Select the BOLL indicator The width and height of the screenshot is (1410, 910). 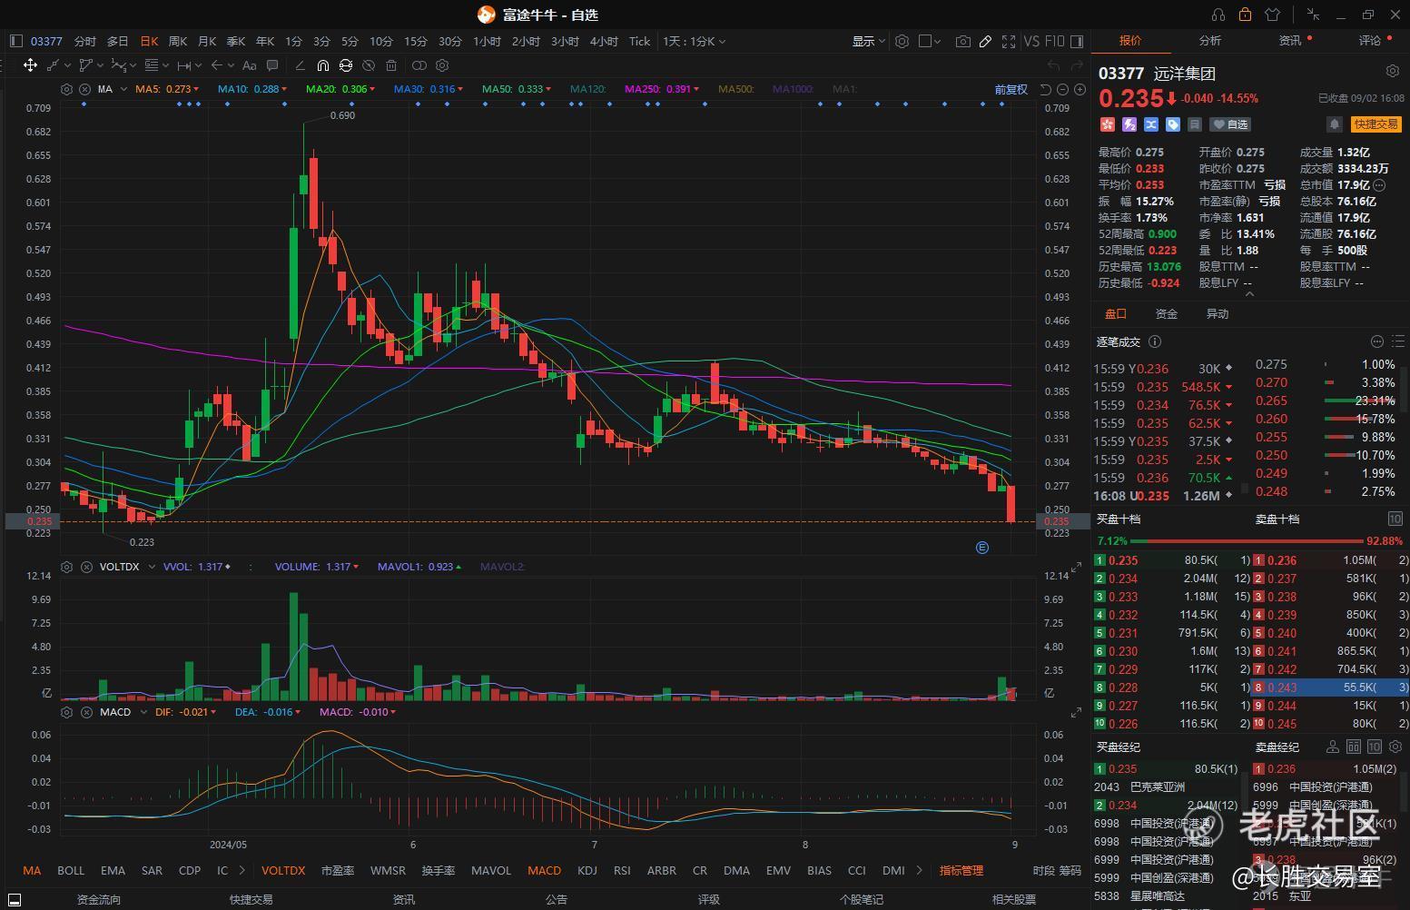click(71, 870)
